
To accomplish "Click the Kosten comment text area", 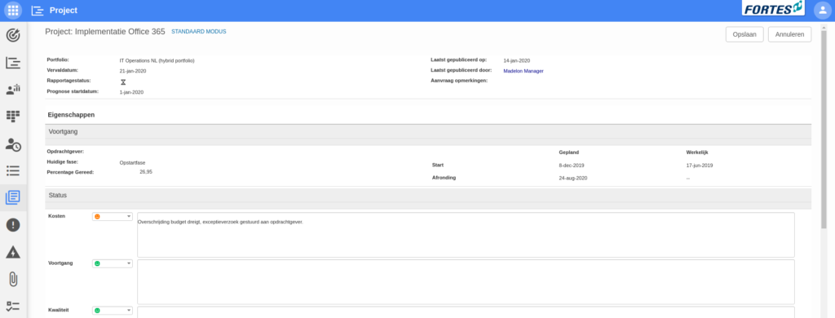I will [x=466, y=235].
